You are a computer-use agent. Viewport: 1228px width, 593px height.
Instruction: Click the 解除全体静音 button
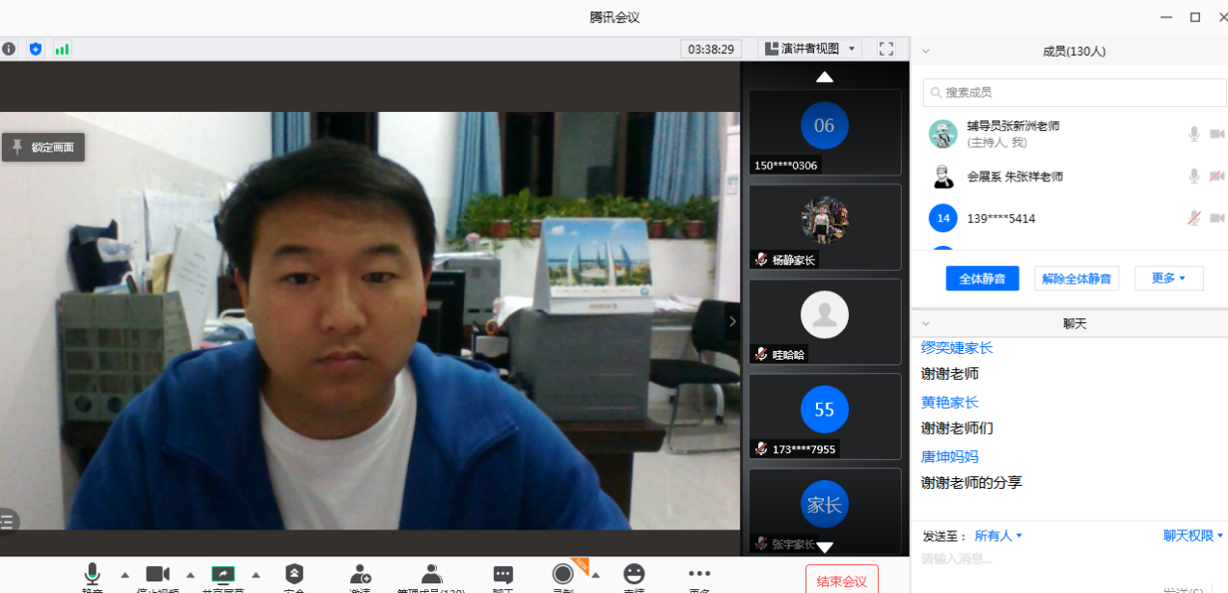coord(1077,279)
